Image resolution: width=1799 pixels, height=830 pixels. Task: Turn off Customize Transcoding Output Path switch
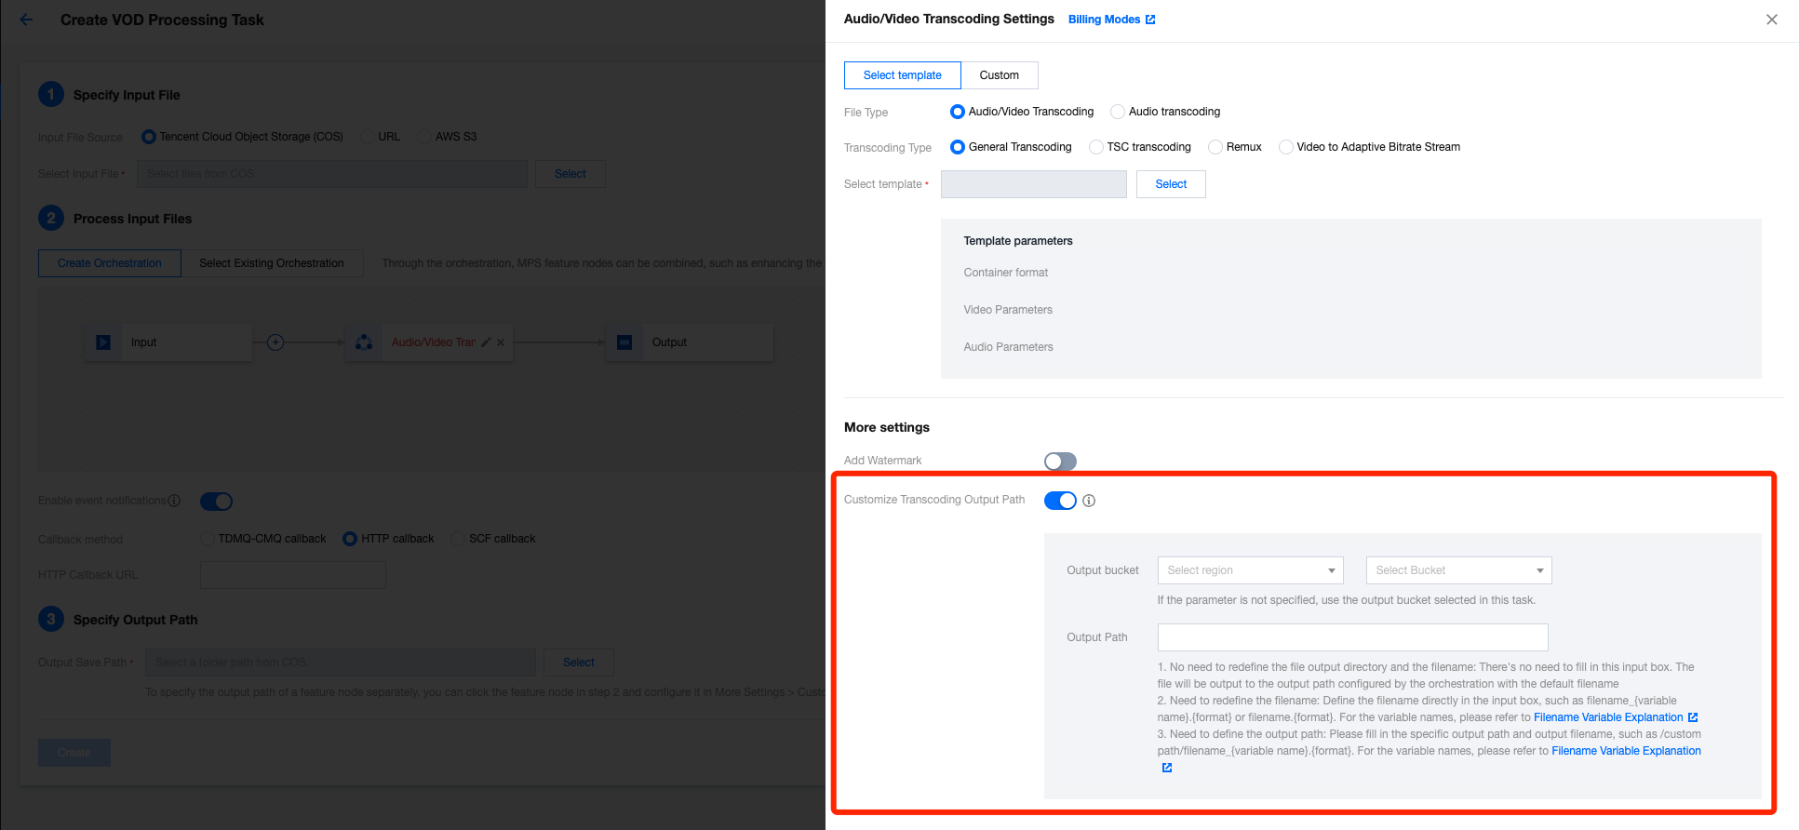[x=1060, y=501]
